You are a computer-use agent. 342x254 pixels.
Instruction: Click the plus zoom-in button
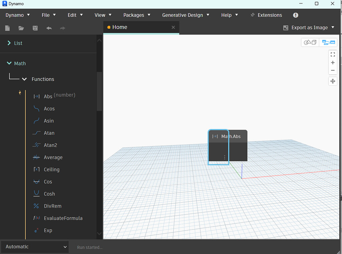333,62
